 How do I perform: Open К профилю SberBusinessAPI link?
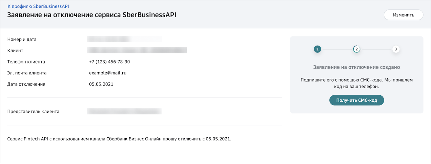pyautogui.click(x=38, y=6)
